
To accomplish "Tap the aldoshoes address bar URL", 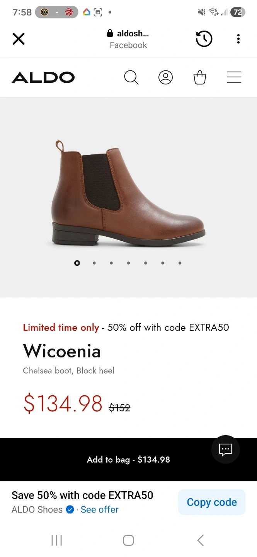I will coord(128,34).
